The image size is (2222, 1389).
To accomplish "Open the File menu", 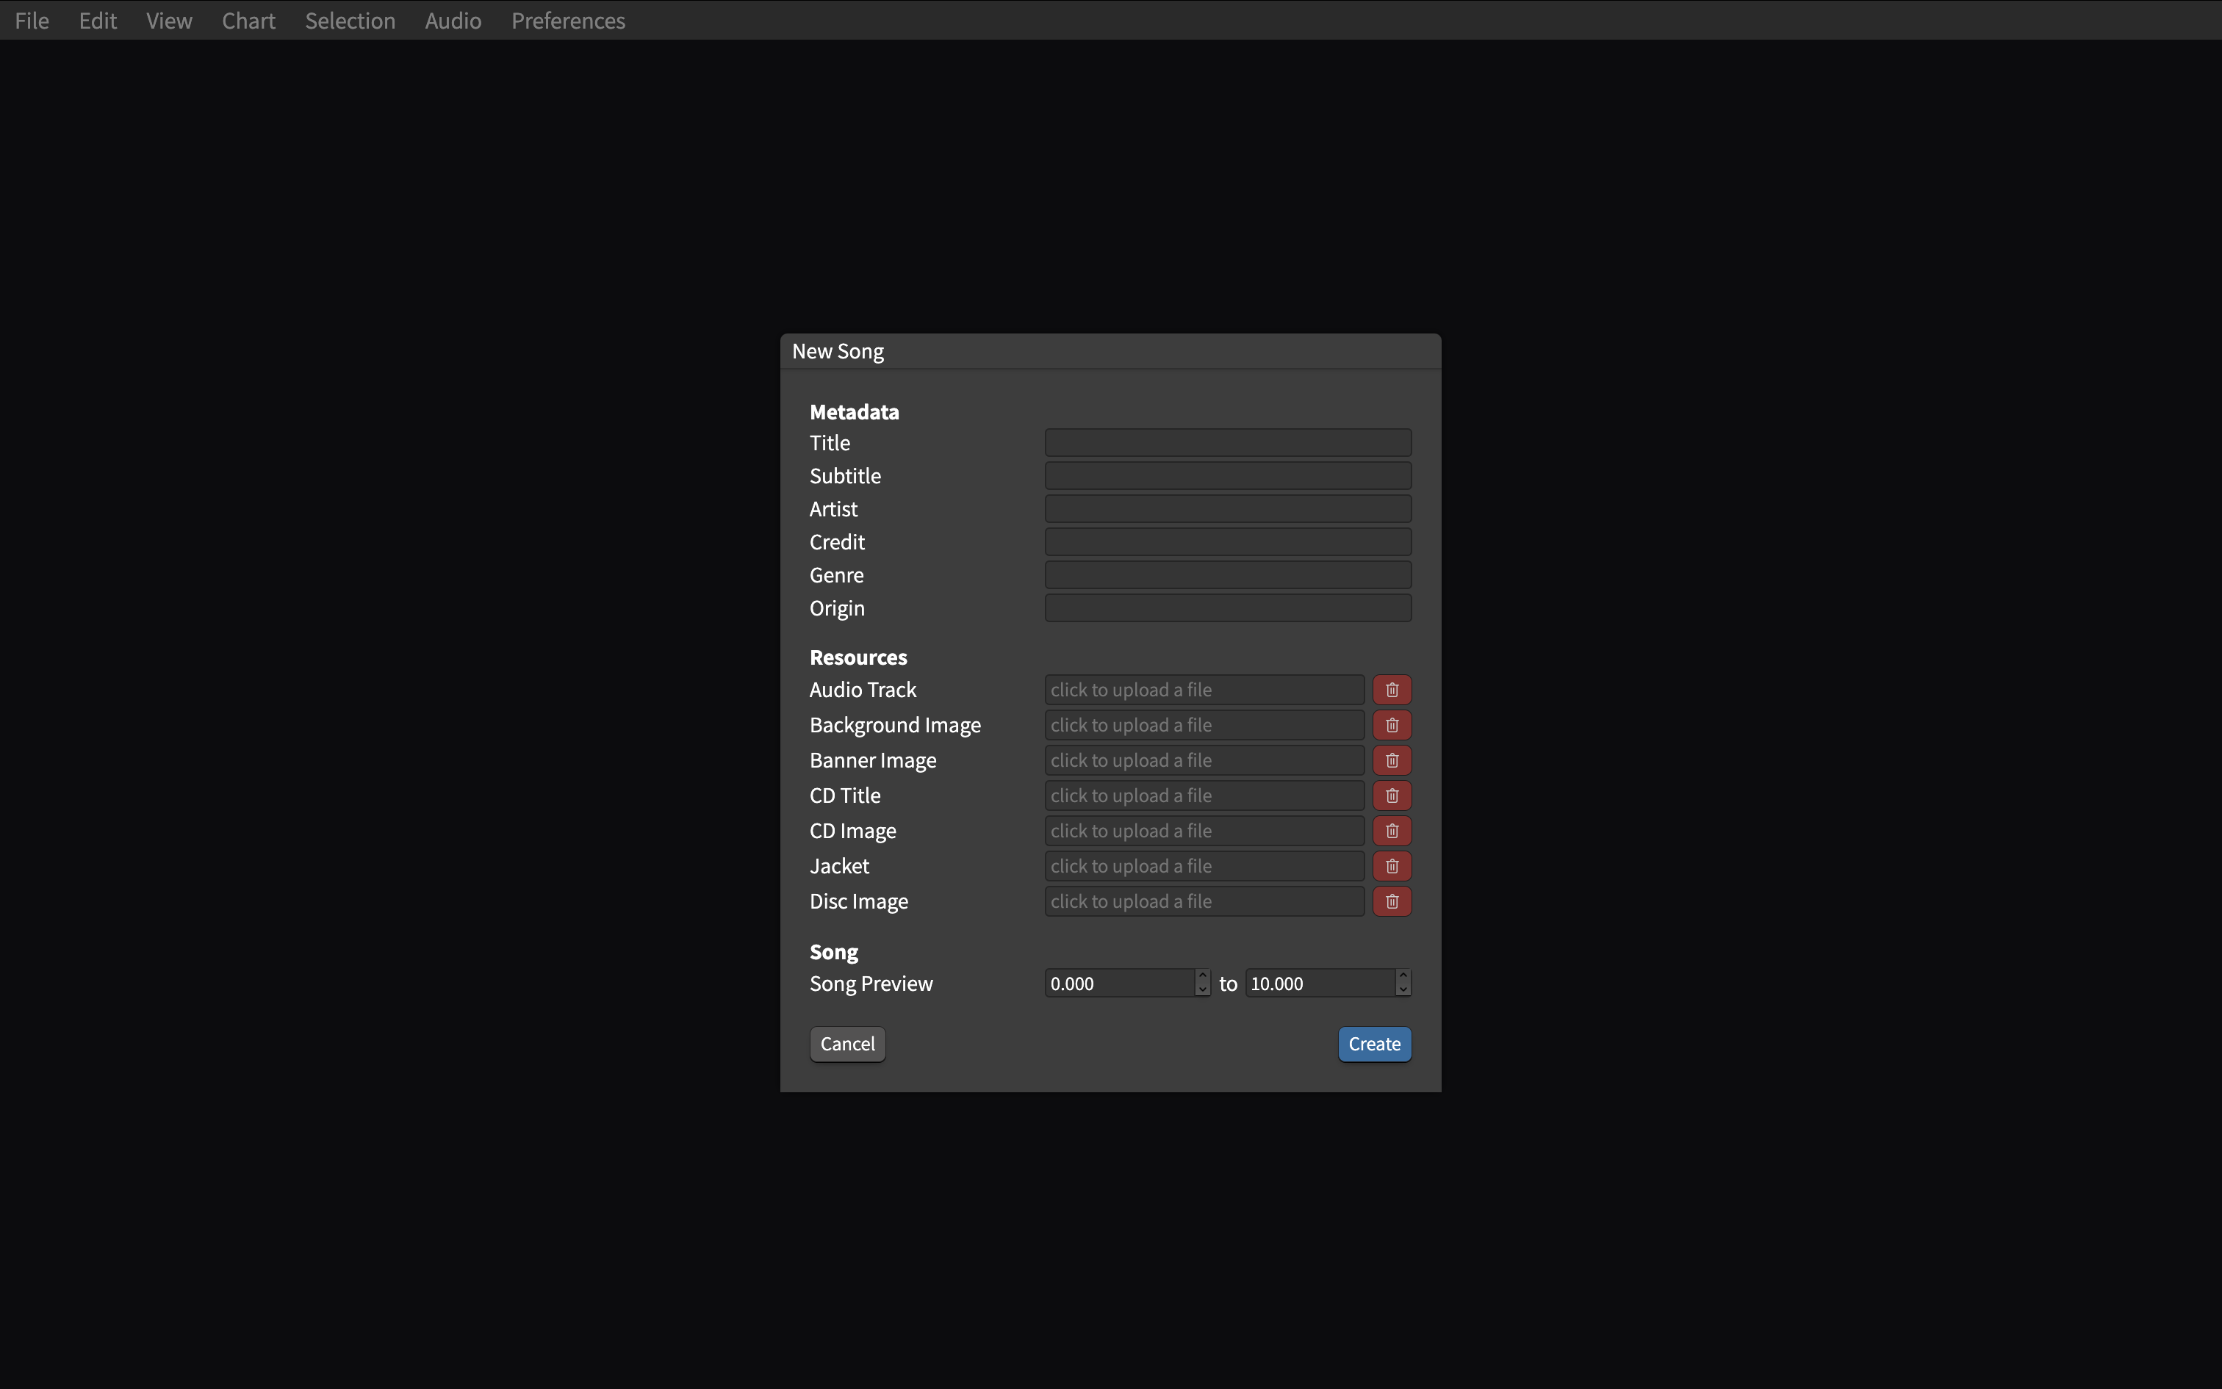I will tap(32, 21).
